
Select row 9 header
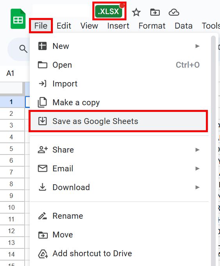[x=11, y=196]
